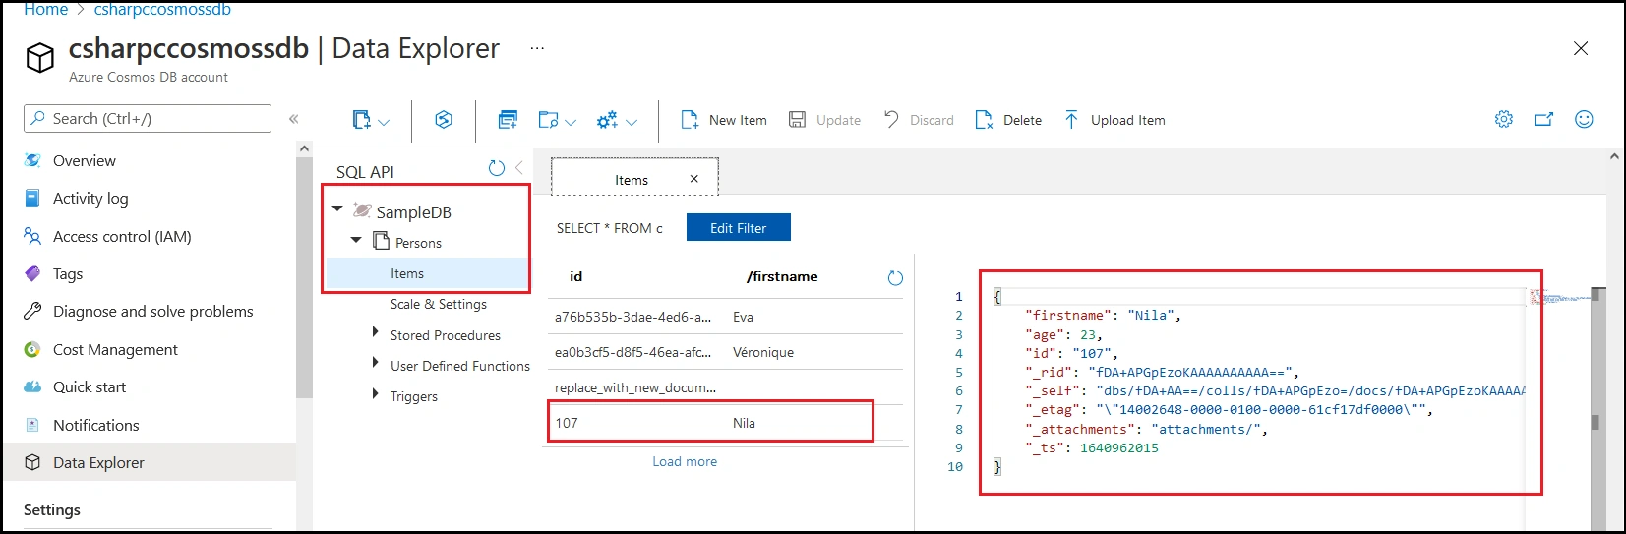Focus the Search (Ctrl+/) field
The image size is (1626, 534).
pyautogui.click(x=148, y=118)
